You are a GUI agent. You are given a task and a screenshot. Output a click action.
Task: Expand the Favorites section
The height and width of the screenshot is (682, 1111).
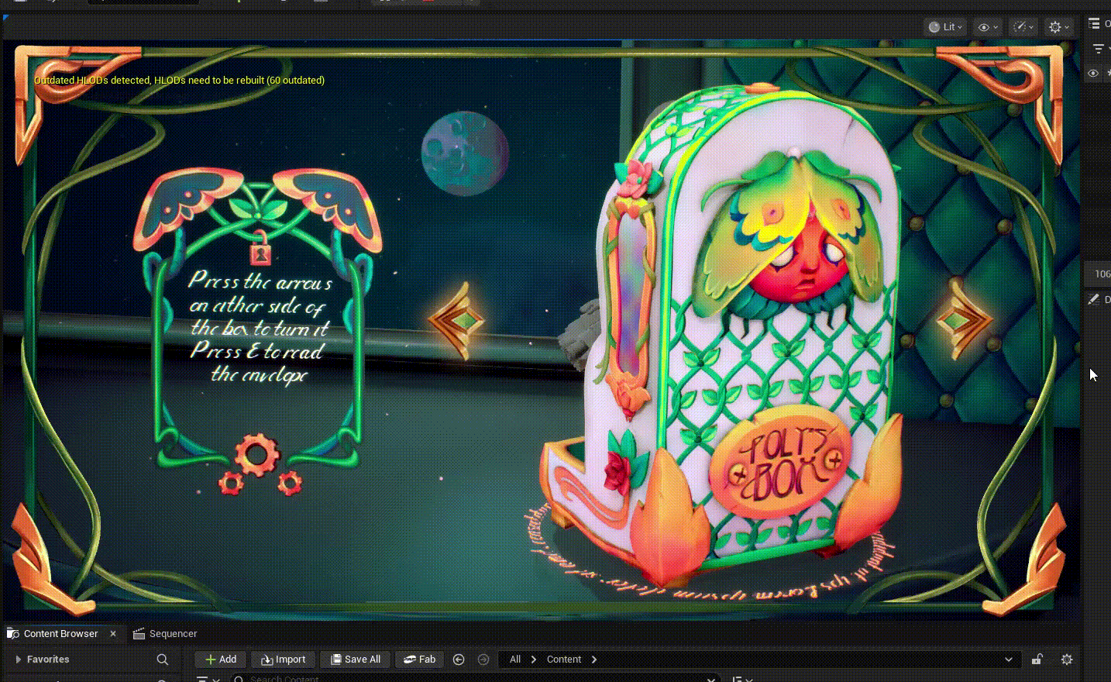(x=18, y=660)
